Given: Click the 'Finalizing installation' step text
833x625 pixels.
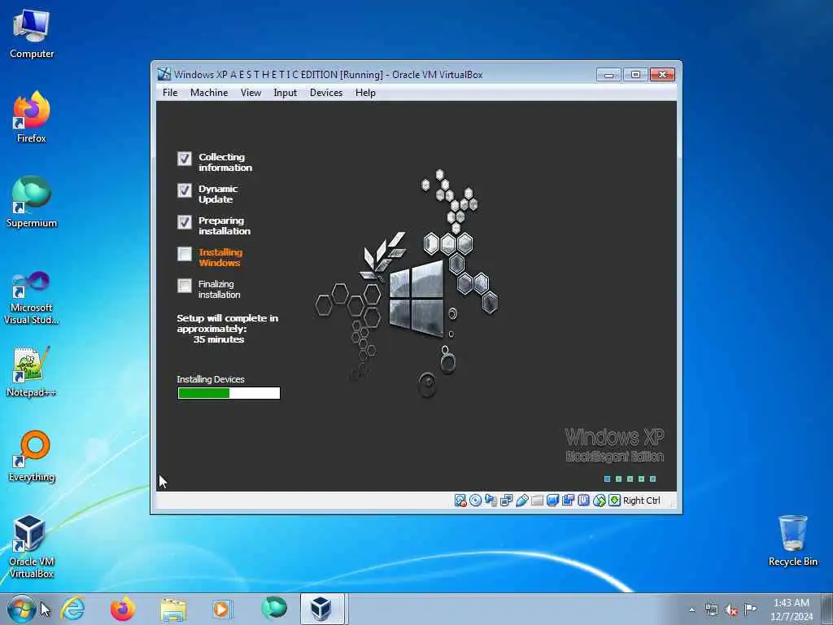Looking at the screenshot, I should click(220, 289).
